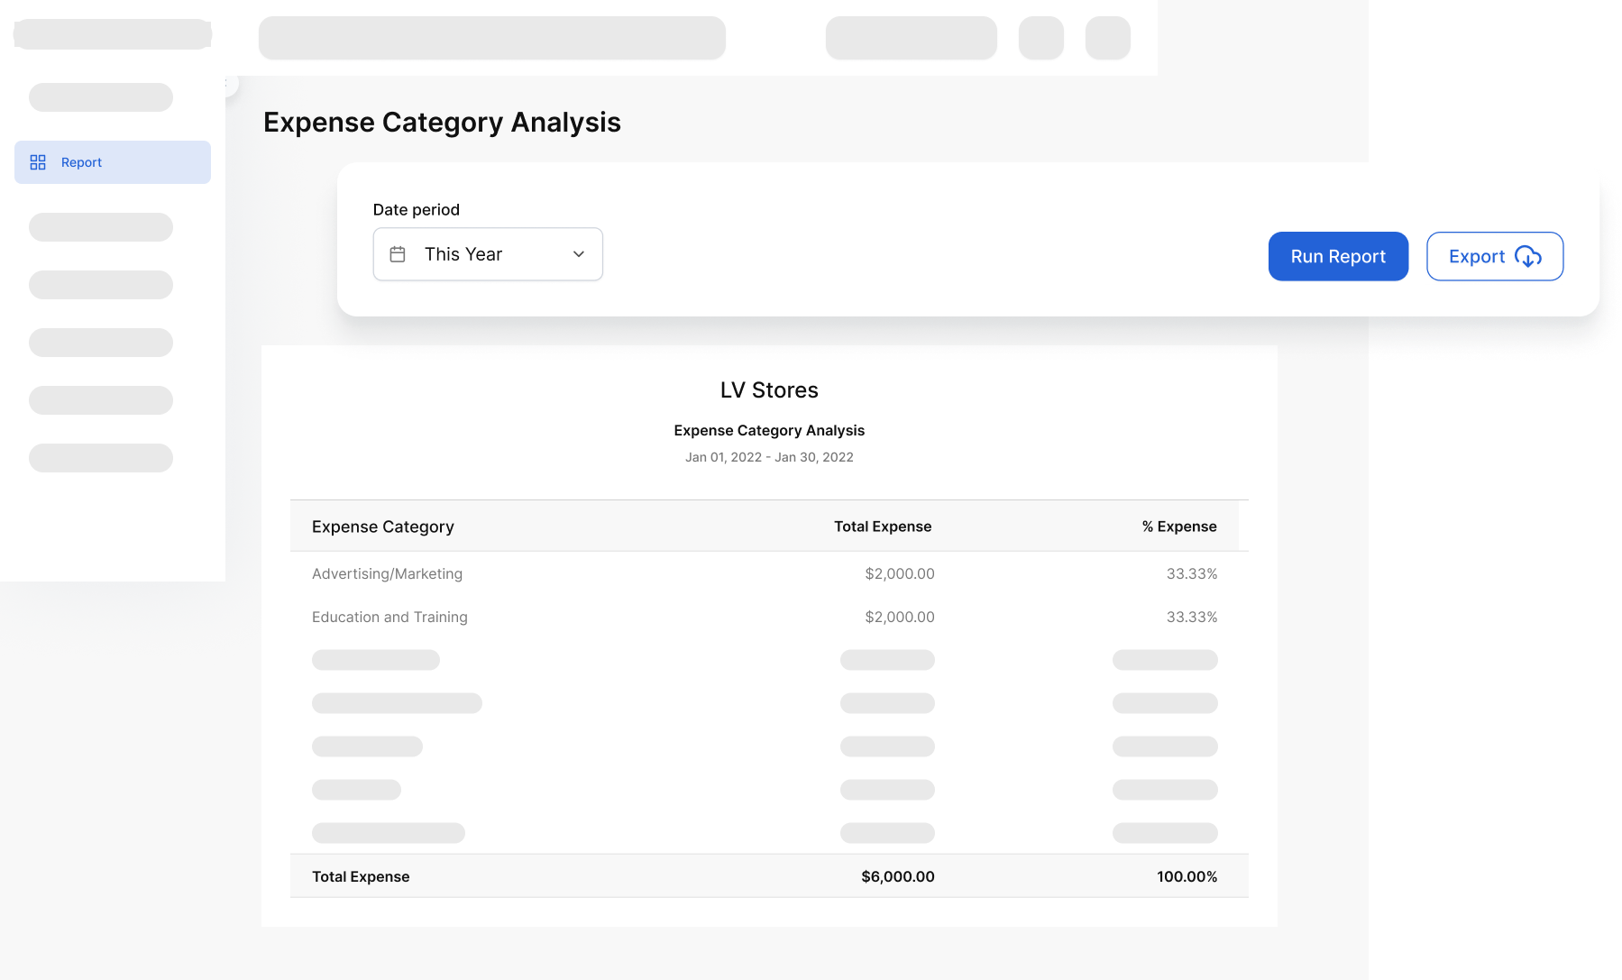Click the % Expense column header

1179,527
